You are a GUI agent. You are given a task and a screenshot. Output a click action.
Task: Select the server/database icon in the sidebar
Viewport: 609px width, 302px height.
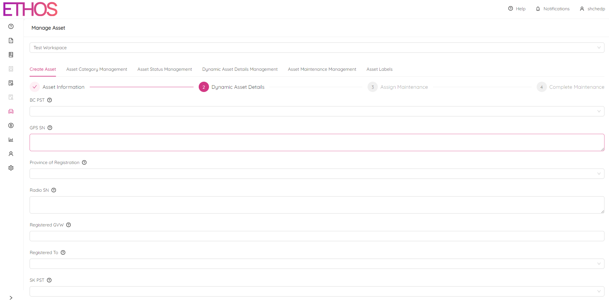click(x=11, y=55)
